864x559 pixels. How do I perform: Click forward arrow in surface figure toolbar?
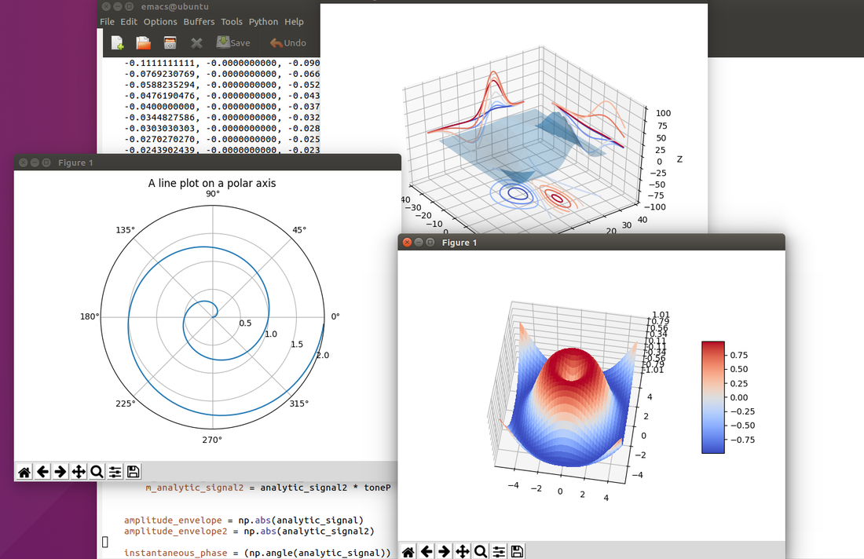[x=444, y=551]
